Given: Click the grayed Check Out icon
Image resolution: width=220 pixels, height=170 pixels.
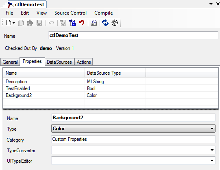Looking at the screenshot, I should coord(63,23).
